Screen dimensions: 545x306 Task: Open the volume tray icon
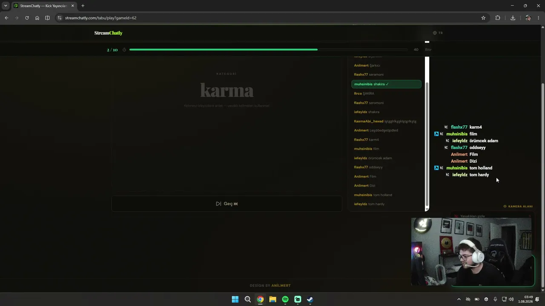pos(511,299)
